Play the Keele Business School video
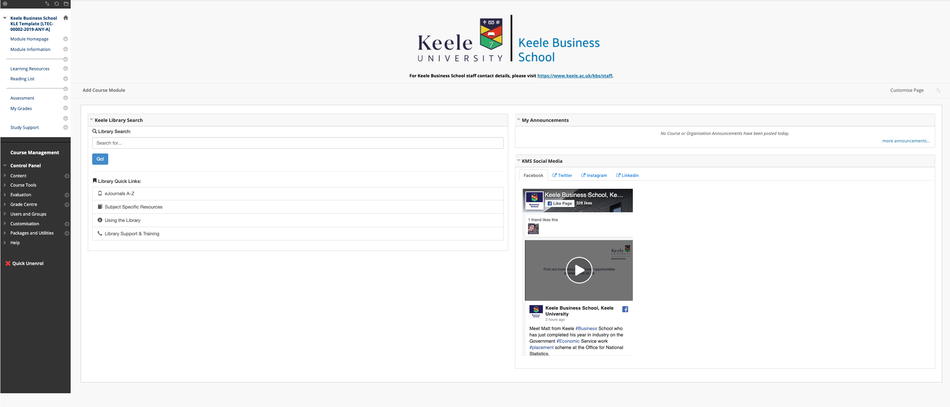Screen dimensions: 950x407 pos(579,270)
